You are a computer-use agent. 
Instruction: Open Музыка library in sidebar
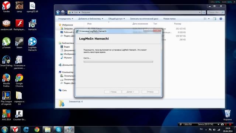point(66,58)
